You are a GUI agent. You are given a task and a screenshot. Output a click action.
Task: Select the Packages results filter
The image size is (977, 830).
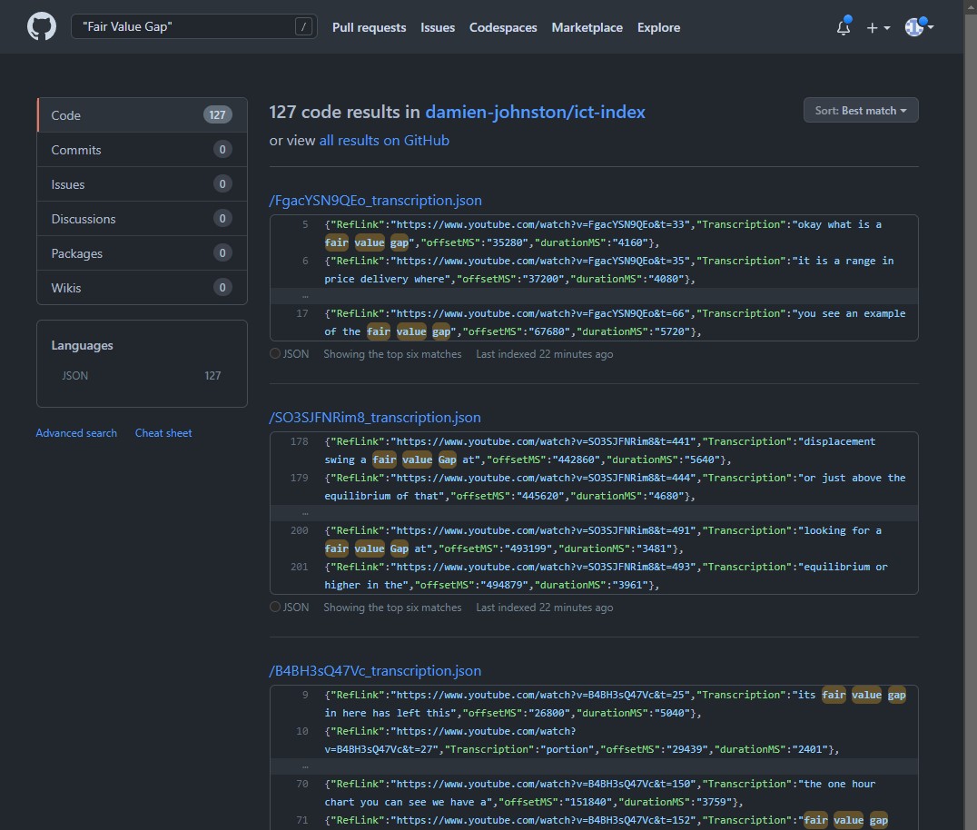[142, 253]
